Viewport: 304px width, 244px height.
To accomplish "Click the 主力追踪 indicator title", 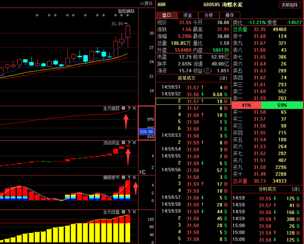I will (x=111, y=108).
